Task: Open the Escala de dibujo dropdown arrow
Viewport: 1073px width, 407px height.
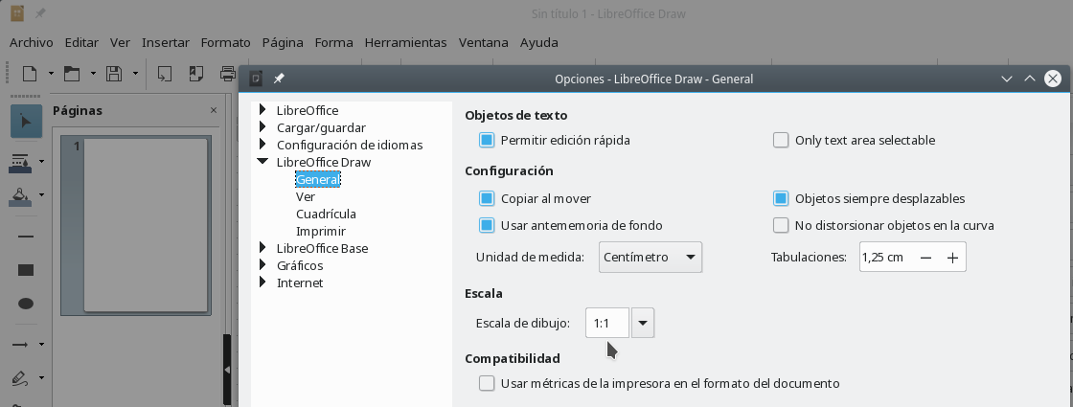Action: tap(643, 324)
